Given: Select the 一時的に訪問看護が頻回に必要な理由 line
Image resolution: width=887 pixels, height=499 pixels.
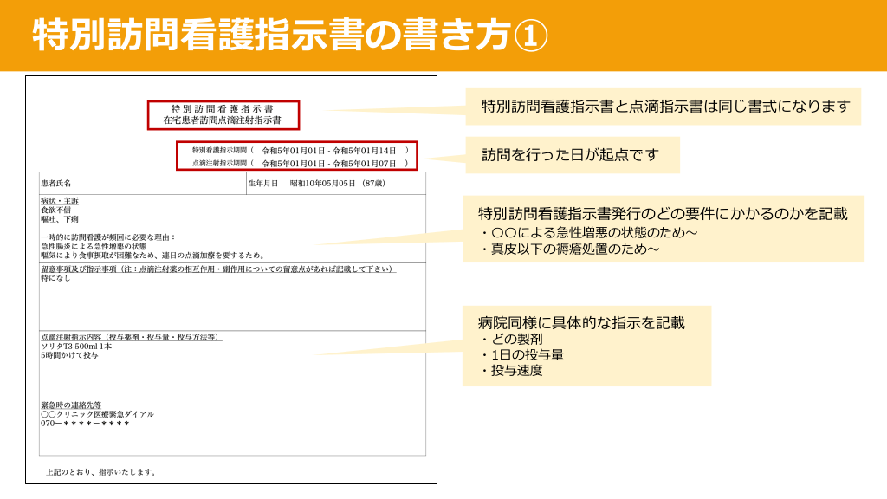Looking at the screenshot, I should 108,237.
